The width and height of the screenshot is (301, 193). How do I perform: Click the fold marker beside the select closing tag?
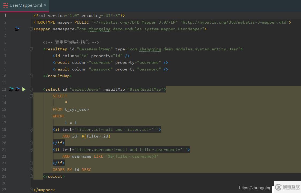(x=31, y=176)
